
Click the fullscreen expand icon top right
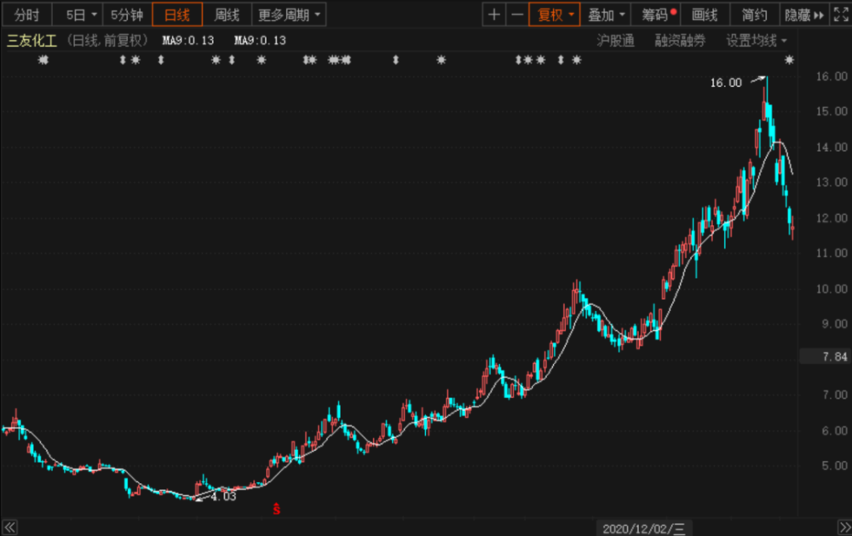(840, 14)
